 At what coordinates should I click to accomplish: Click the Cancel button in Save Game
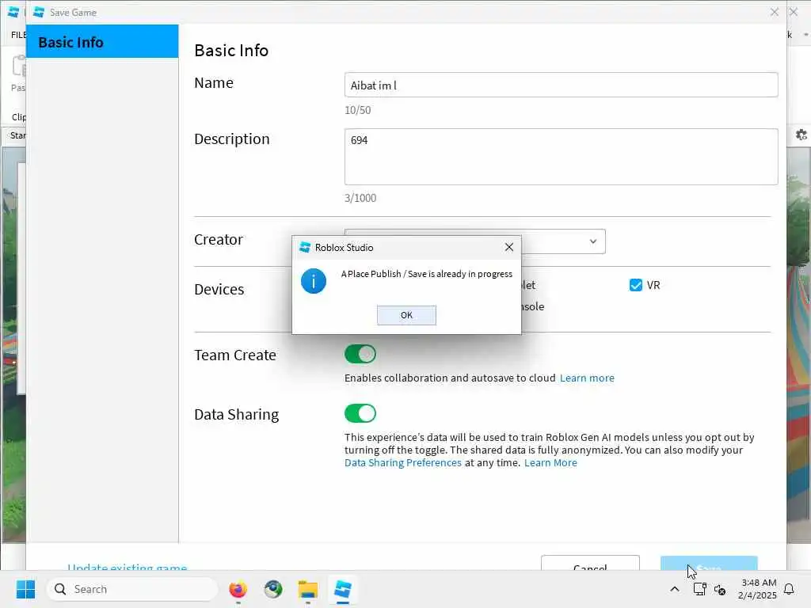(590, 564)
